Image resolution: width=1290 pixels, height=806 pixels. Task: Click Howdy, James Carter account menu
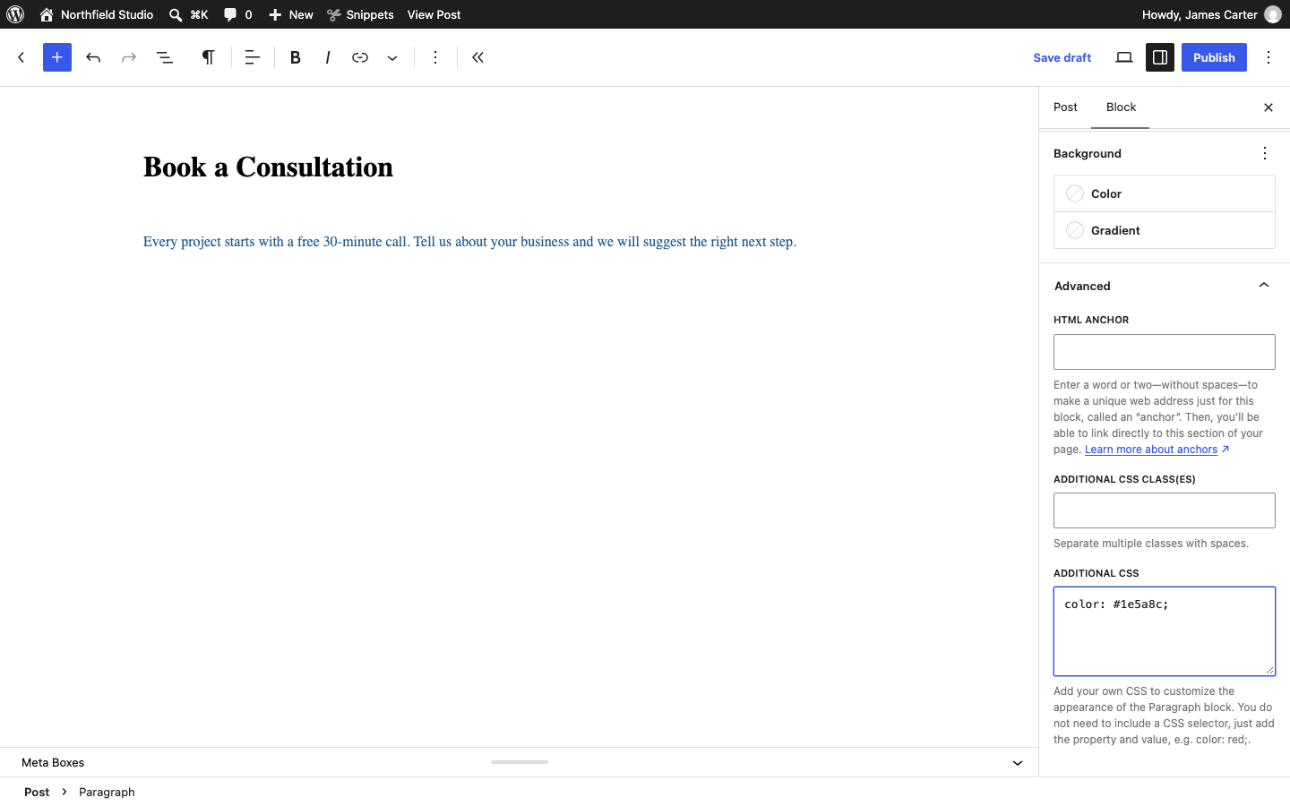click(1211, 14)
